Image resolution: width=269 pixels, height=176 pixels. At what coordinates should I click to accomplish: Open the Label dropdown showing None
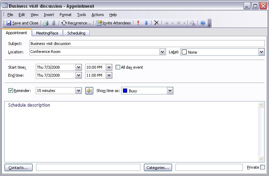(261, 52)
